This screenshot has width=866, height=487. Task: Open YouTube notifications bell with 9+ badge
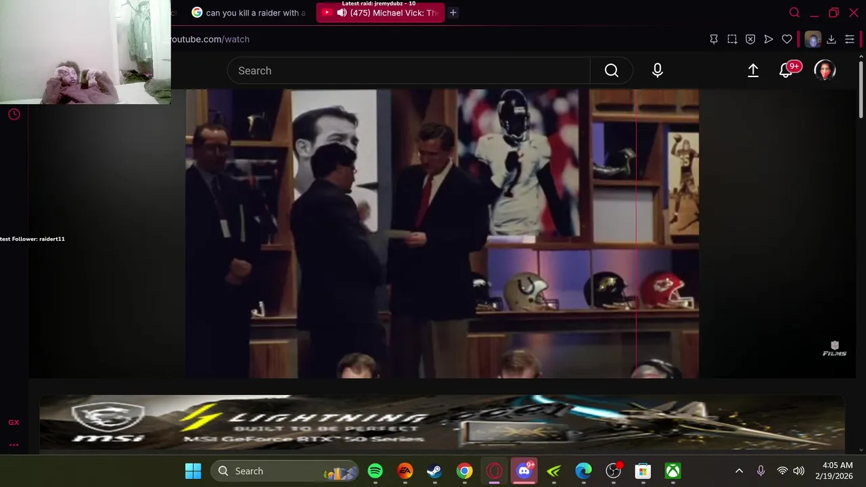(787, 70)
